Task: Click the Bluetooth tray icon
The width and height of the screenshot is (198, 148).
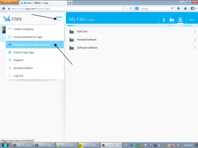Action: click(150, 145)
